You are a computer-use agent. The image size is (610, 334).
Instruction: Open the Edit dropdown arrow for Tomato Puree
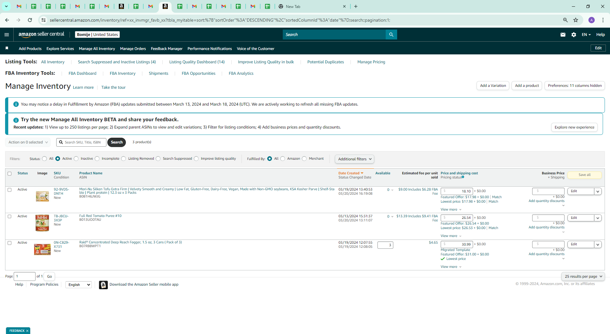tap(598, 218)
